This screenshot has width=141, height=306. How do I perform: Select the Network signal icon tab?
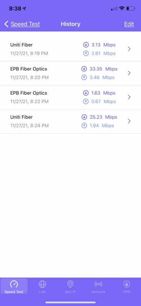[98, 284]
